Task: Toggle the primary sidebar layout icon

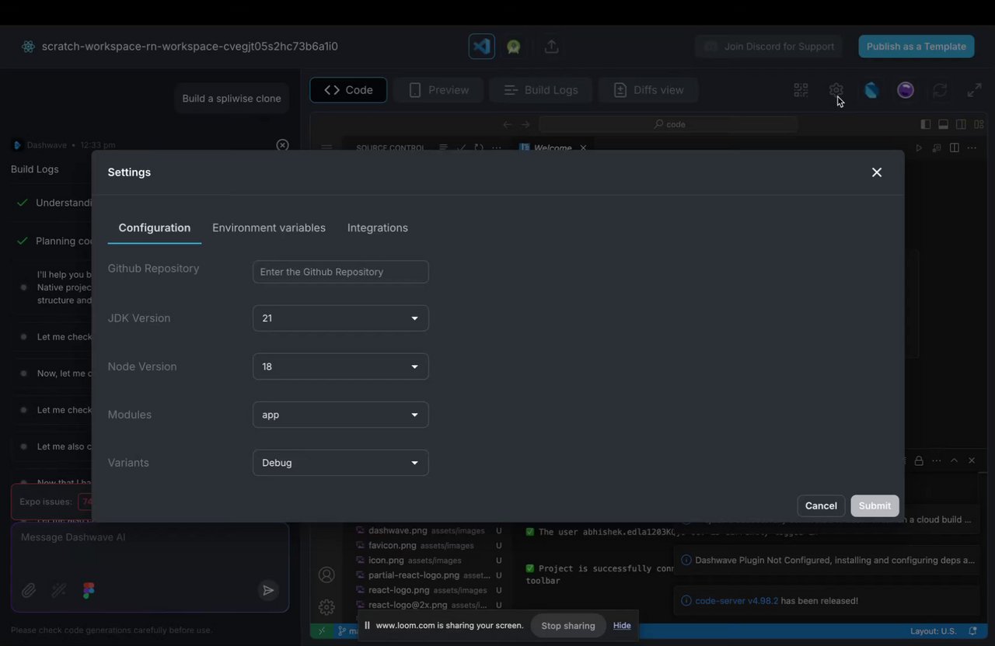Action: 925,124
